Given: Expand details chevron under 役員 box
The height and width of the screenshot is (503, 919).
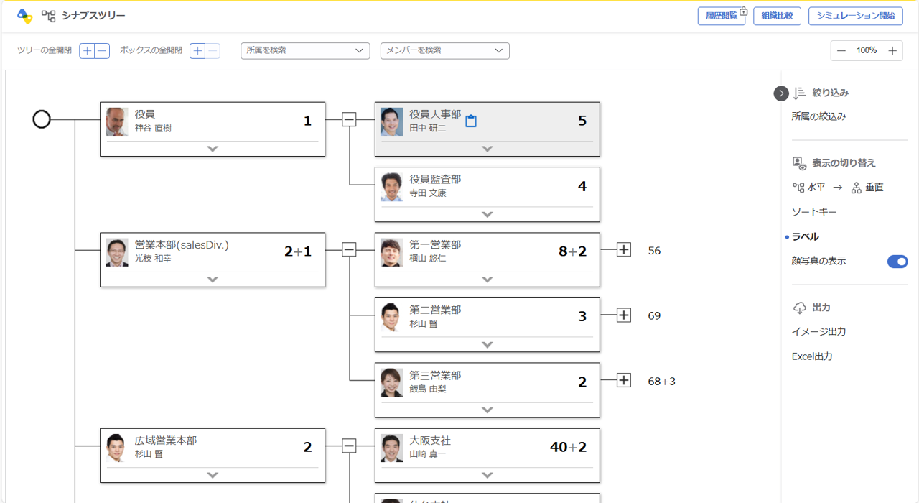Looking at the screenshot, I should (213, 149).
